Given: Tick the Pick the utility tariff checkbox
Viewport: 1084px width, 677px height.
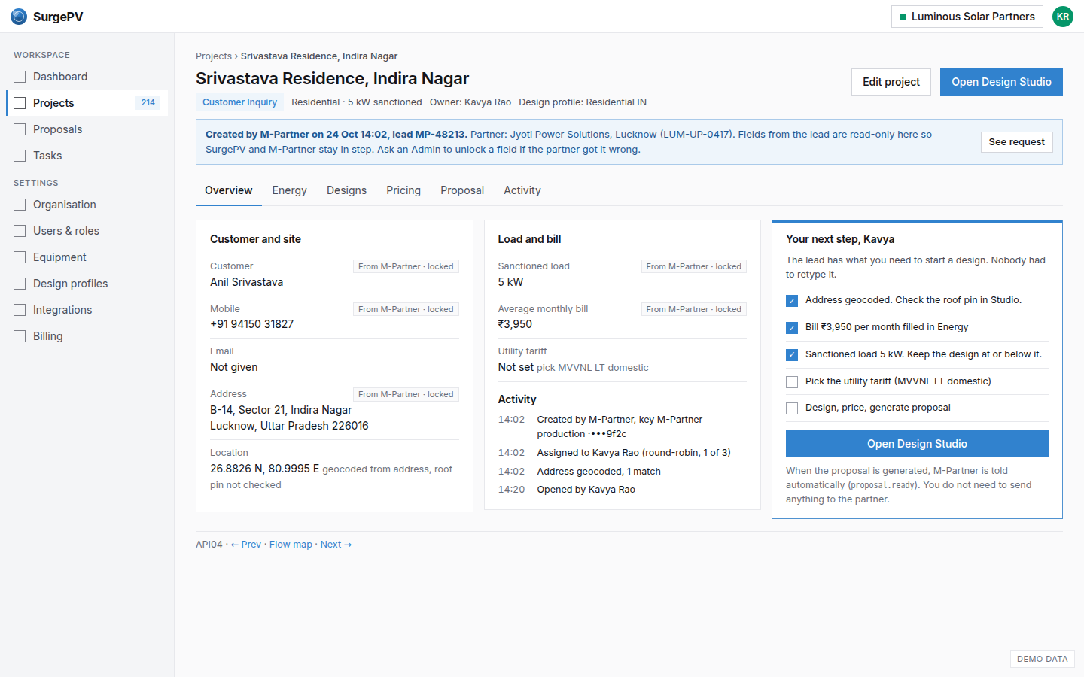Looking at the screenshot, I should pyautogui.click(x=792, y=382).
